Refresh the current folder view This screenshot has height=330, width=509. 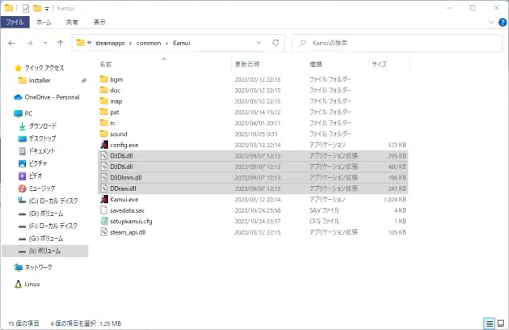tap(277, 43)
